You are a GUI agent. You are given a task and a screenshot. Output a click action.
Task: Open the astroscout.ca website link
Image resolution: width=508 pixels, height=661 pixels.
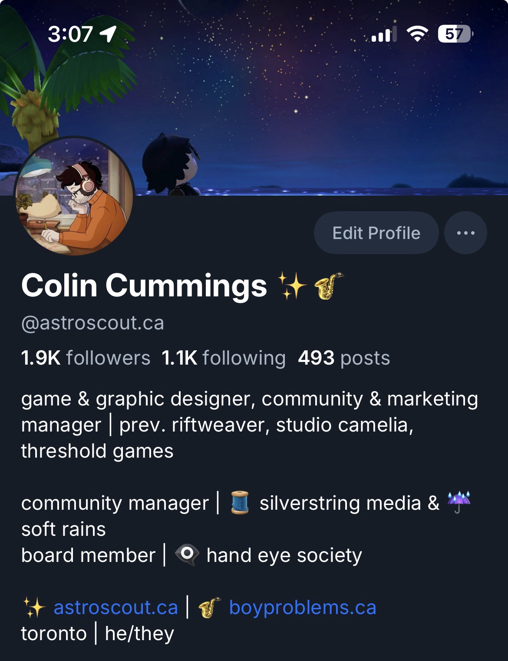click(x=115, y=608)
